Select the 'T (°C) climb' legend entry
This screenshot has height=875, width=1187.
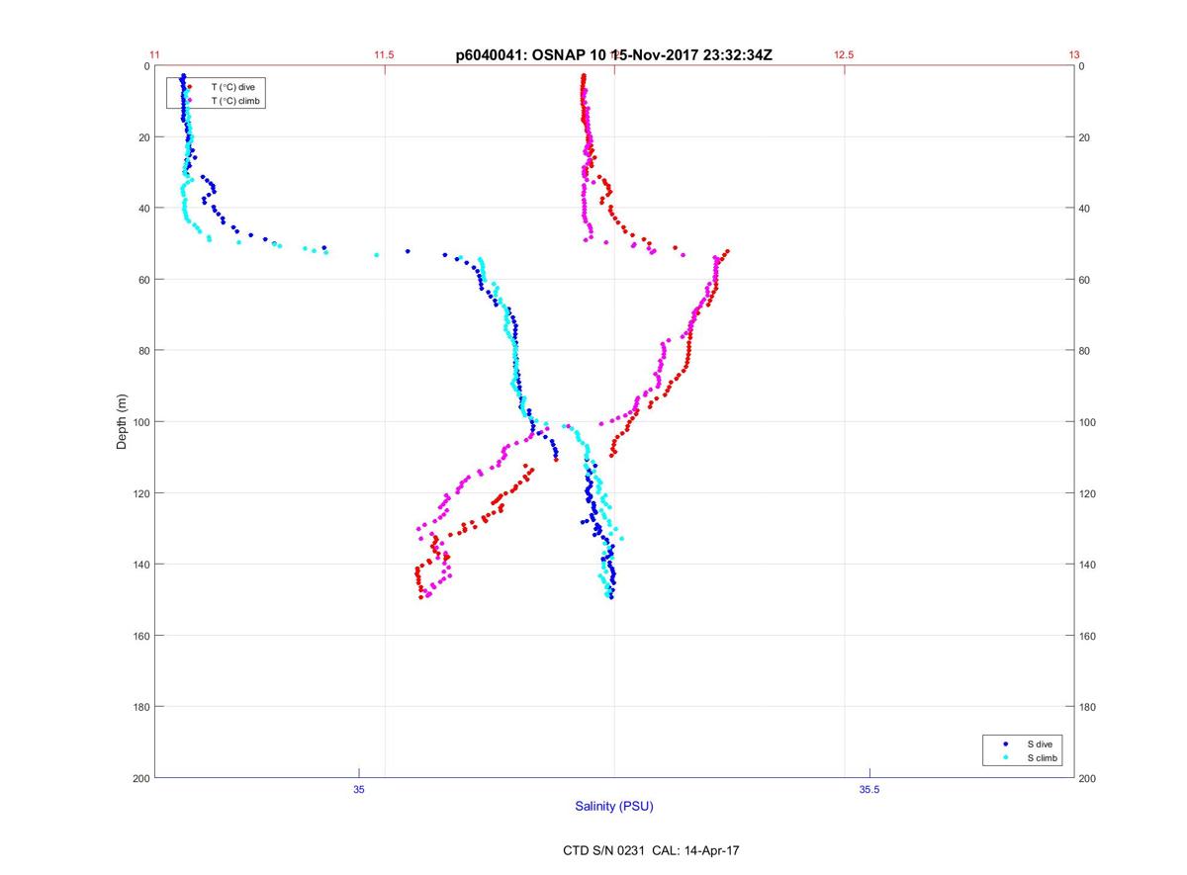235,101
